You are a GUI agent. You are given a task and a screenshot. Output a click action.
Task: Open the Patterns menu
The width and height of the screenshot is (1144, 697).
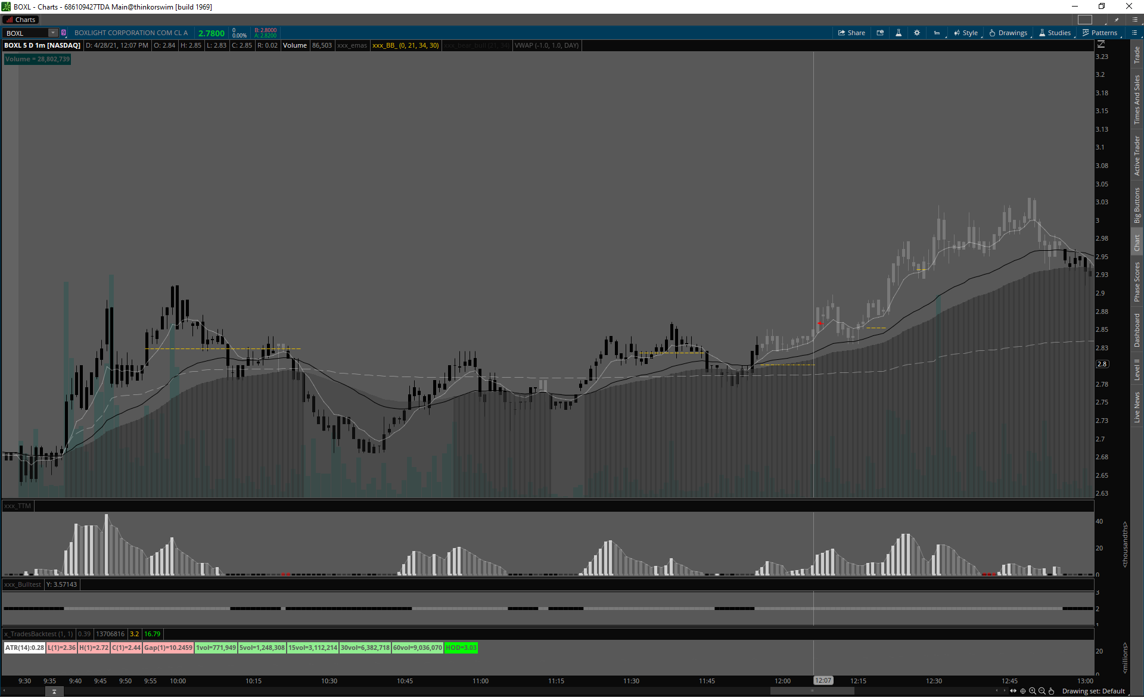point(1100,33)
